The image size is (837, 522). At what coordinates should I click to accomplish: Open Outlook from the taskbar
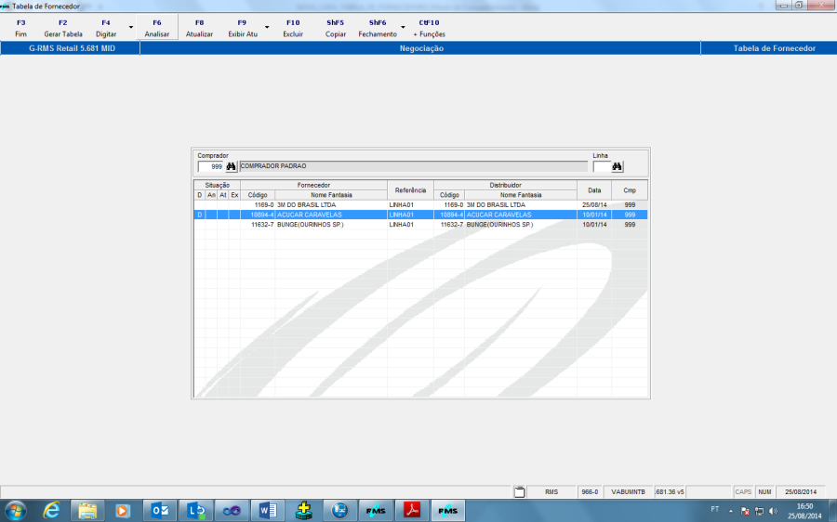(x=160, y=511)
